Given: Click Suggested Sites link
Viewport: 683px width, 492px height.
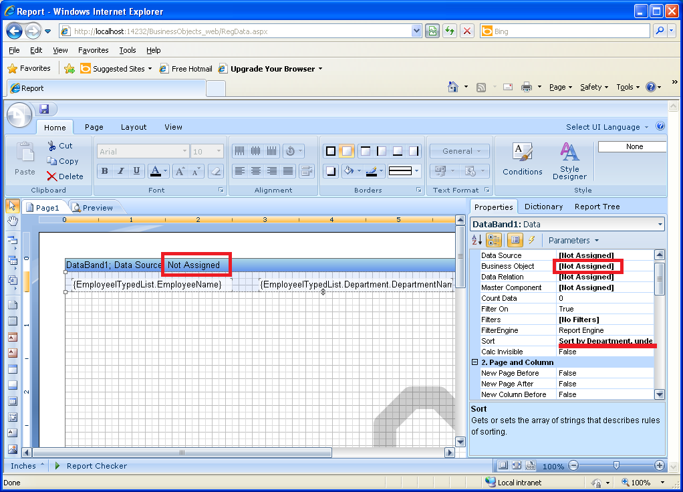Looking at the screenshot, I should [x=116, y=69].
